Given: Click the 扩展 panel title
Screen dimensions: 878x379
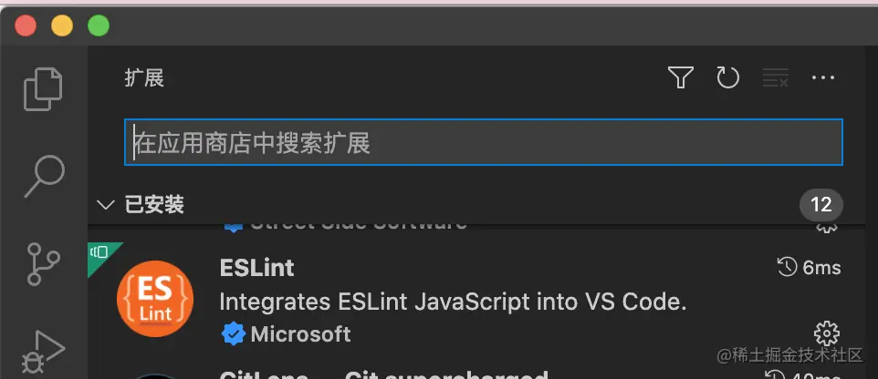Looking at the screenshot, I should click(x=144, y=78).
